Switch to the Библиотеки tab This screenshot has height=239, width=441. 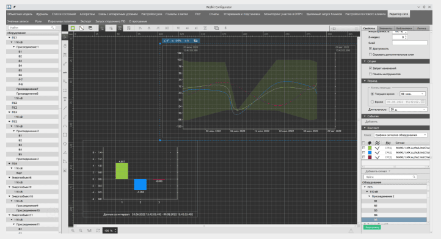(404, 29)
